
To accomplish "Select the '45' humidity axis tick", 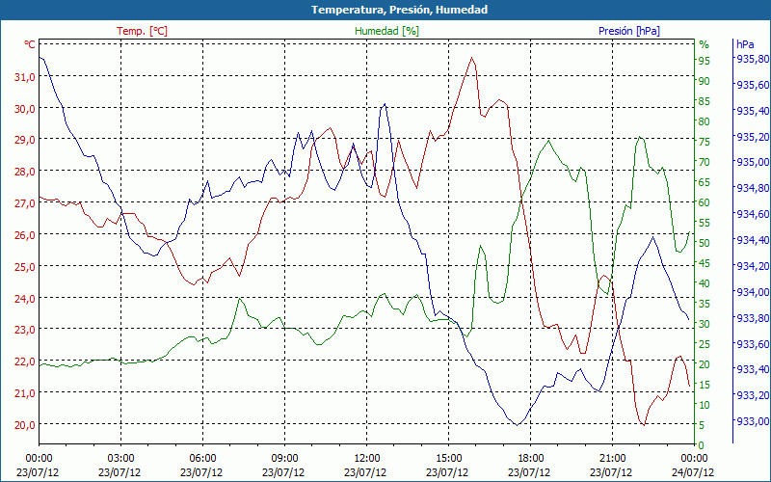I will (x=705, y=263).
